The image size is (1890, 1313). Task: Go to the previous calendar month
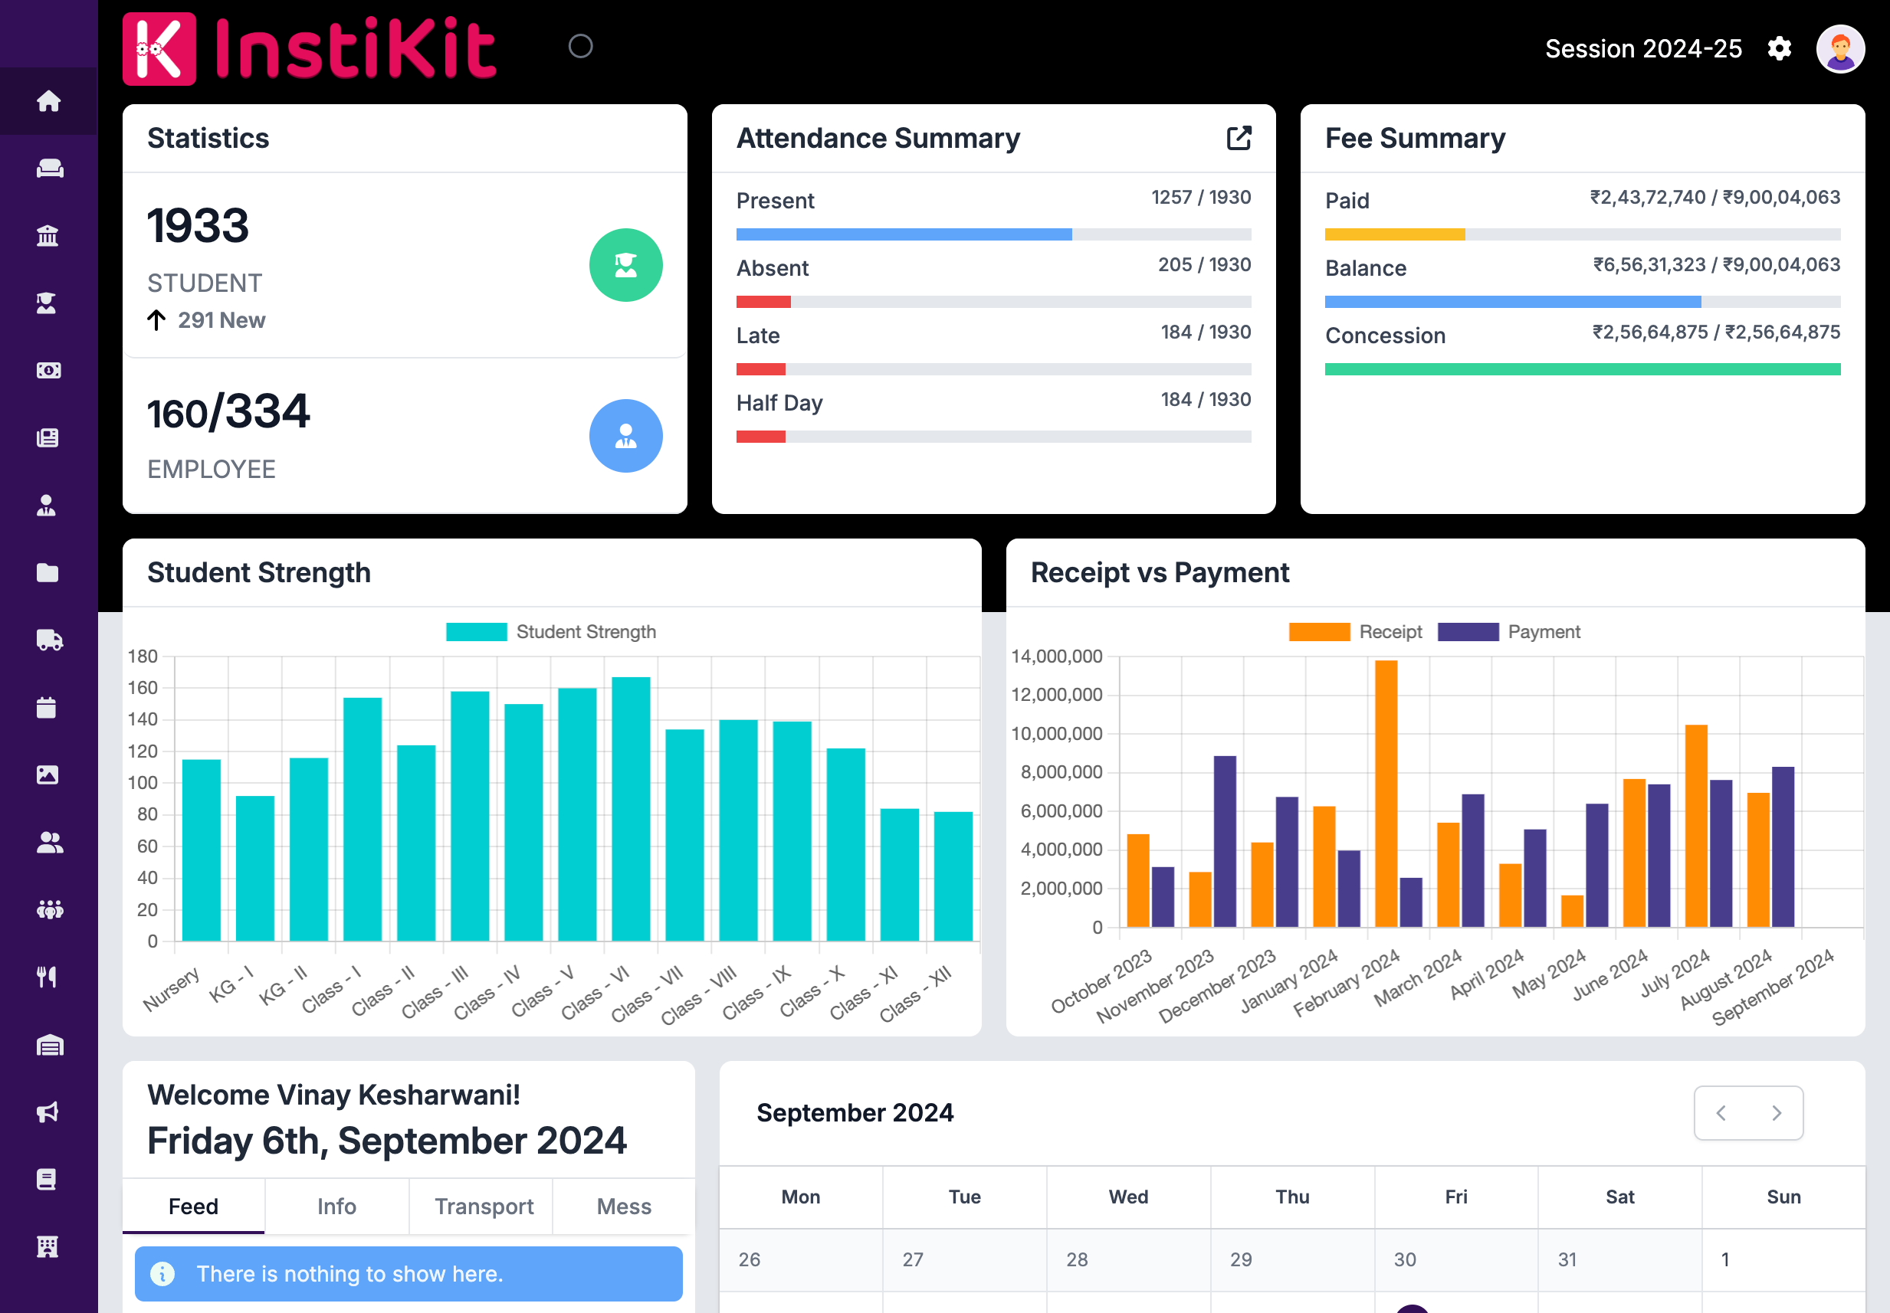pos(1721,1113)
